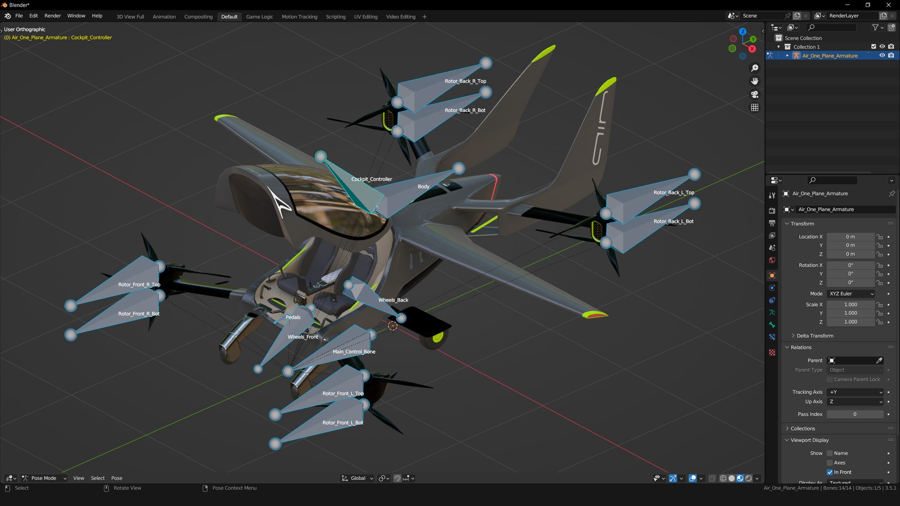
Task: Open the XYZ Euler rotation mode dropdown
Action: (x=851, y=294)
